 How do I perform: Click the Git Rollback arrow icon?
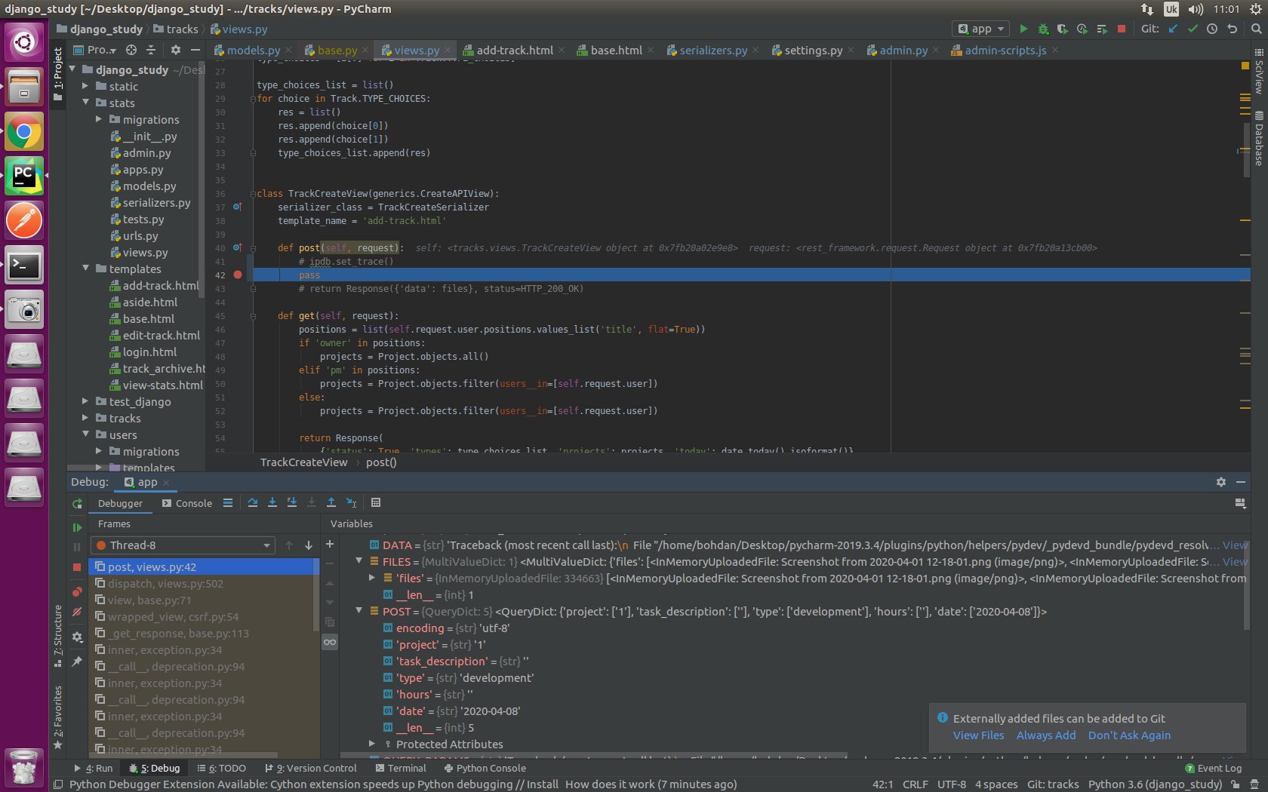[1233, 29]
